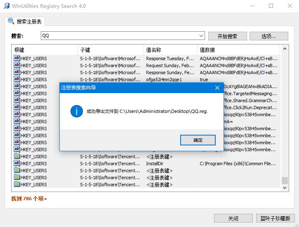Click the WinUtilities Registry Search title bar icon
Viewport: 299px width, 227px height.
[7, 6]
